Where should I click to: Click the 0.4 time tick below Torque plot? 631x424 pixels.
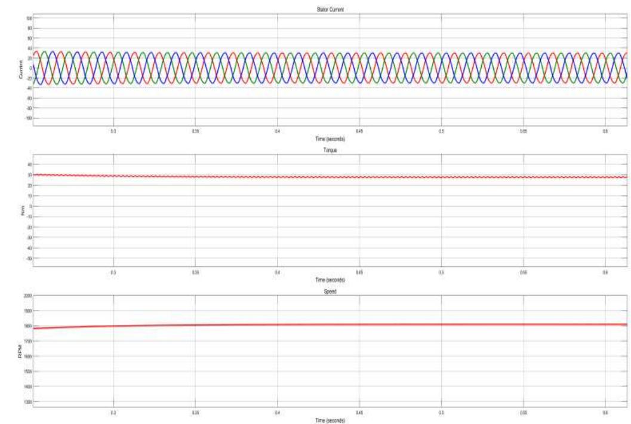[277, 272]
